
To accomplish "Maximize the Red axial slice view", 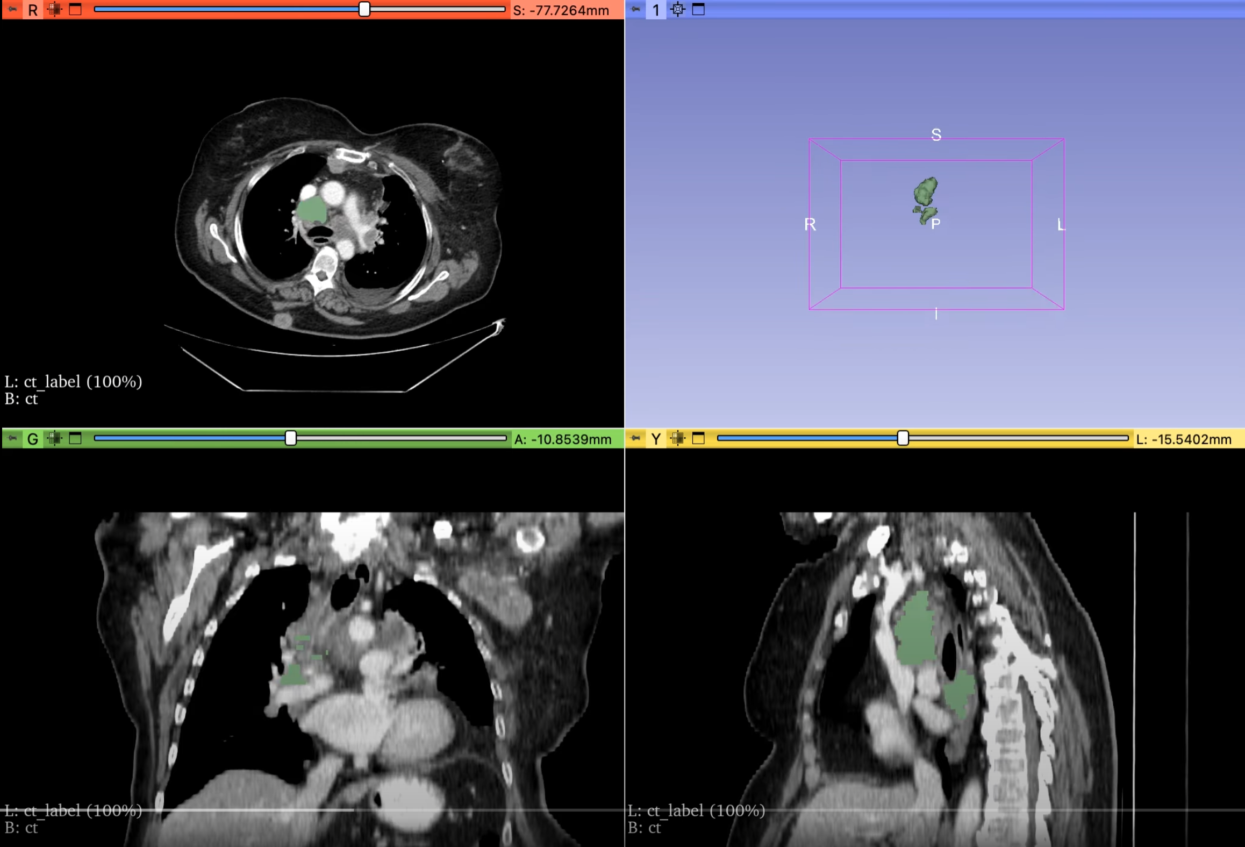I will click(75, 10).
